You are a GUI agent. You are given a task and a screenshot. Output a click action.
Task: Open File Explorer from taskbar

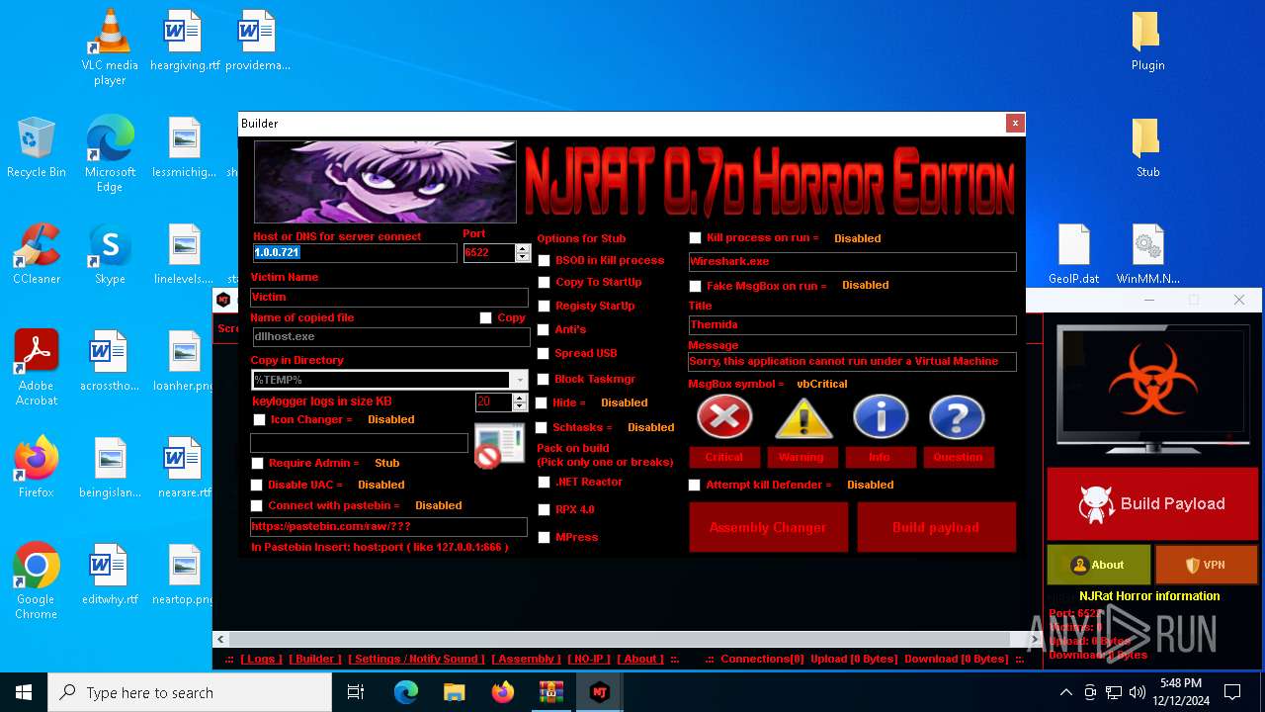tap(455, 692)
